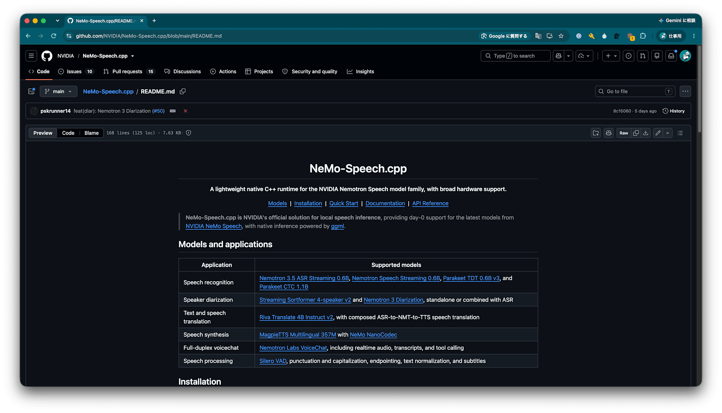View site information icon in address bar
Image resolution: width=722 pixels, height=413 pixels.
click(69, 36)
